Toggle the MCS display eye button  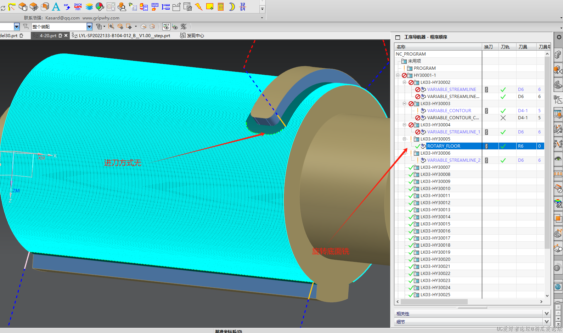click(x=166, y=27)
